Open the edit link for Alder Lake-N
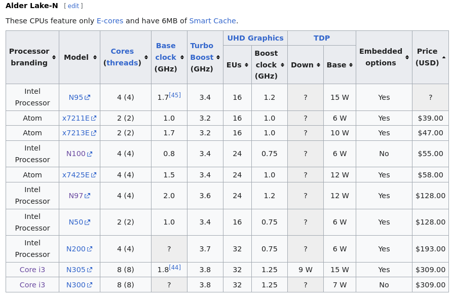 pyautogui.click(x=73, y=6)
